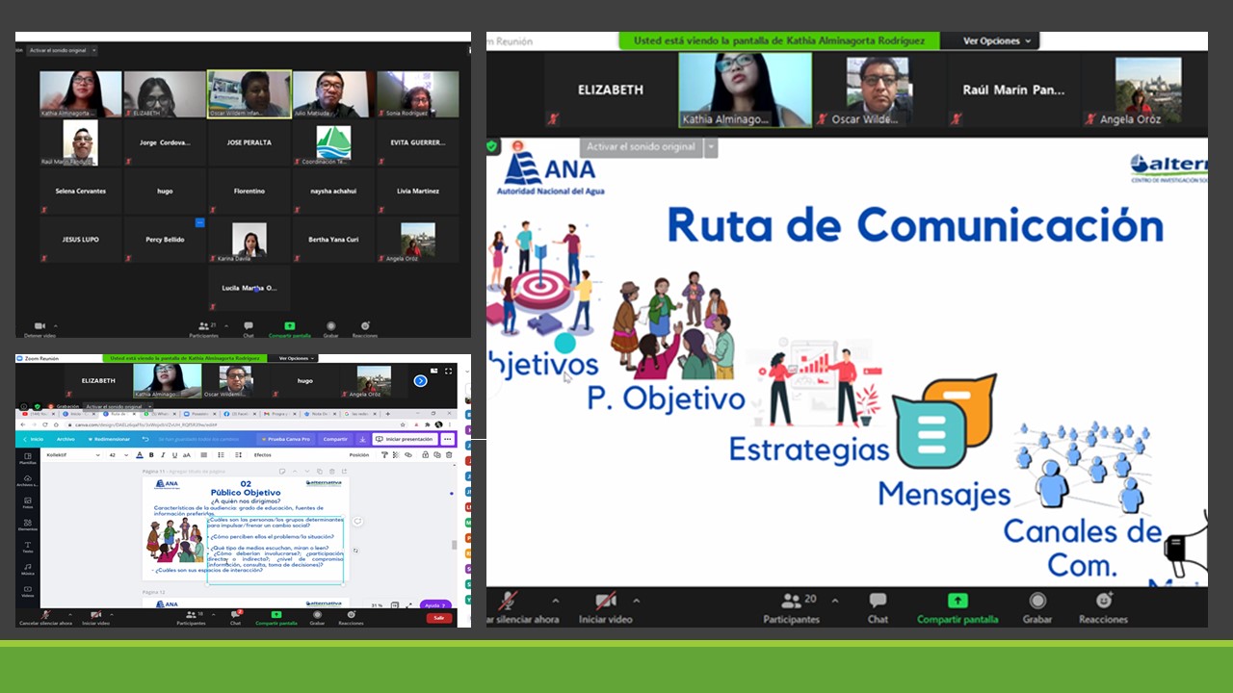Viewport: 1233px width, 693px height.
Task: Toggle Italic in the Canva text toolbar
Action: coord(163,454)
